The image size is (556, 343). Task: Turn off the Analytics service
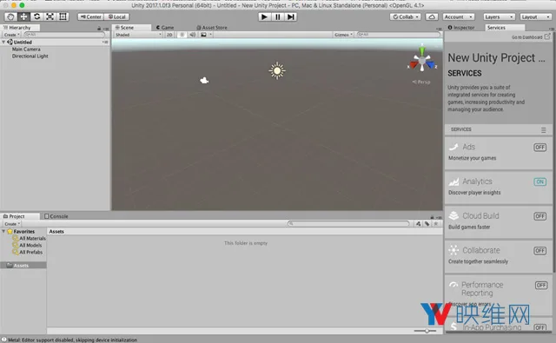tap(539, 181)
